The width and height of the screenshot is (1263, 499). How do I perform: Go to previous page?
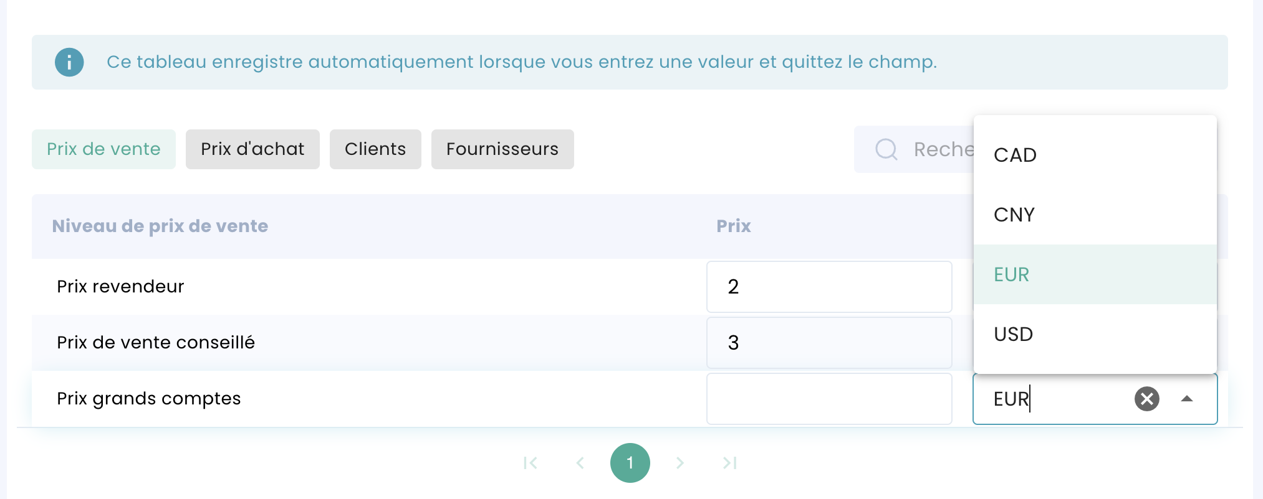click(580, 463)
